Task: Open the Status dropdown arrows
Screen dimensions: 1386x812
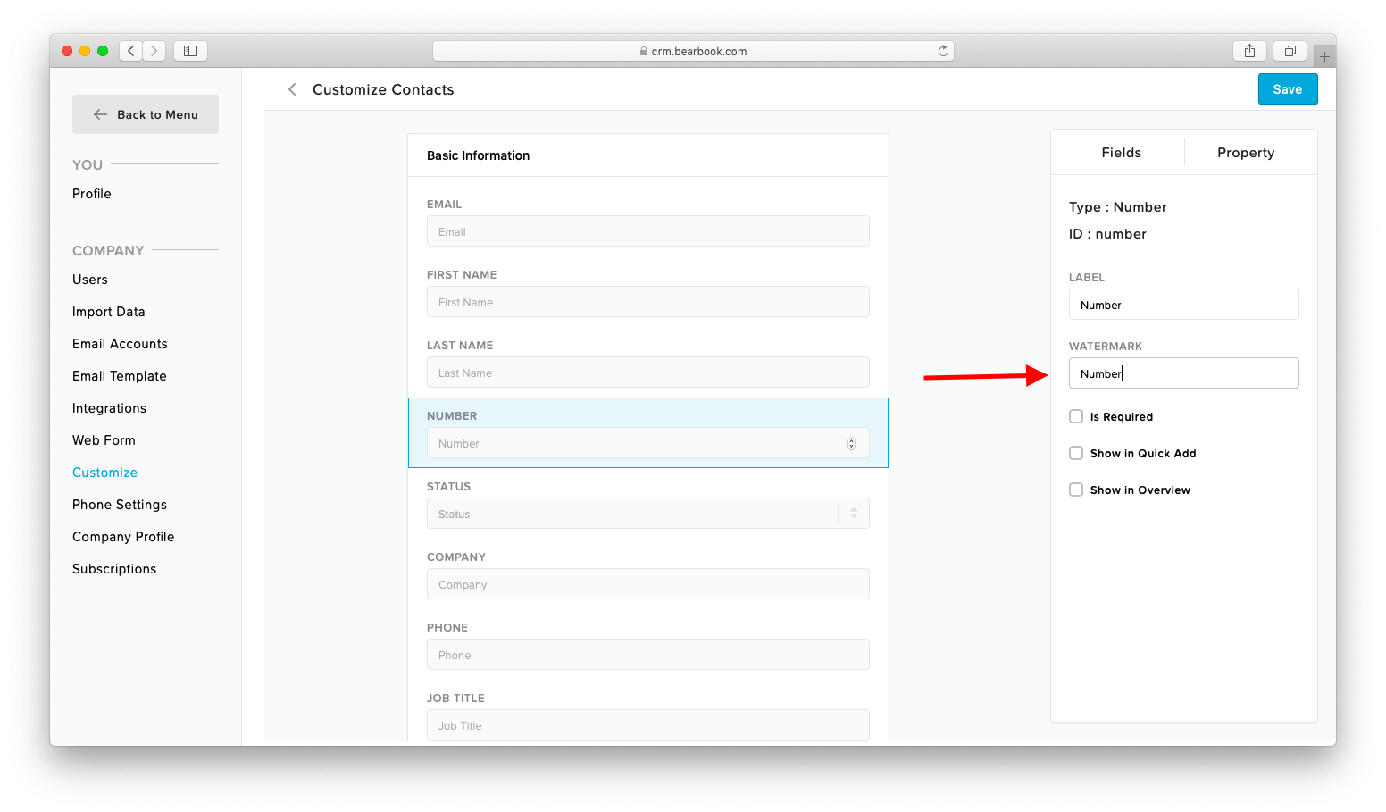Action: (x=854, y=514)
